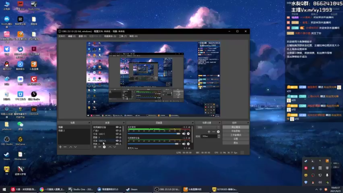
Task: Open the 工具(T) menu in OBS
Action: coord(123,36)
